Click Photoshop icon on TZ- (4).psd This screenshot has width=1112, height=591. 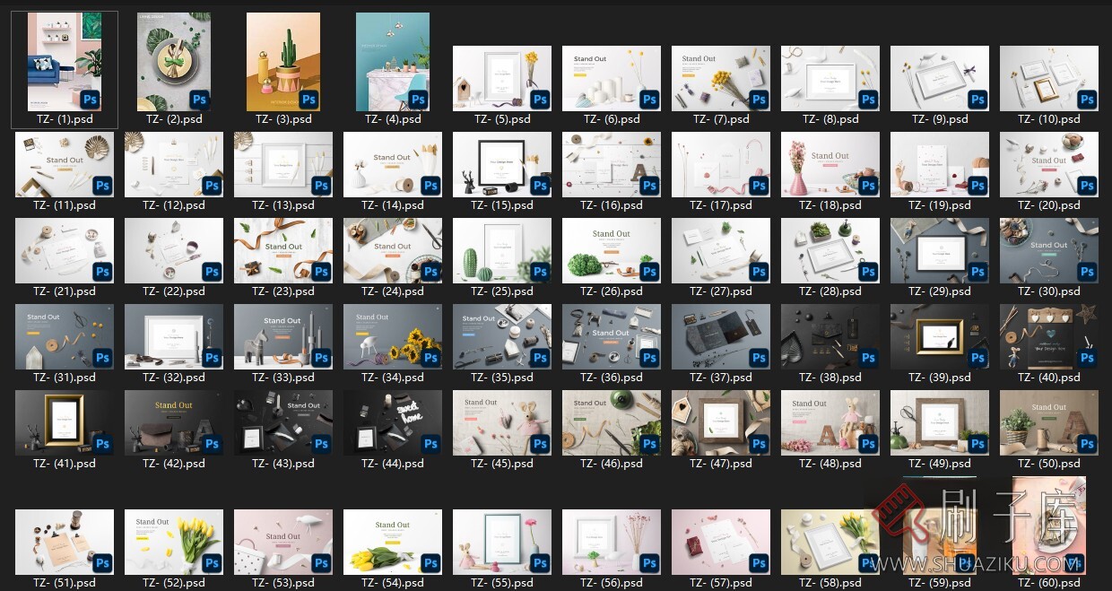click(419, 100)
